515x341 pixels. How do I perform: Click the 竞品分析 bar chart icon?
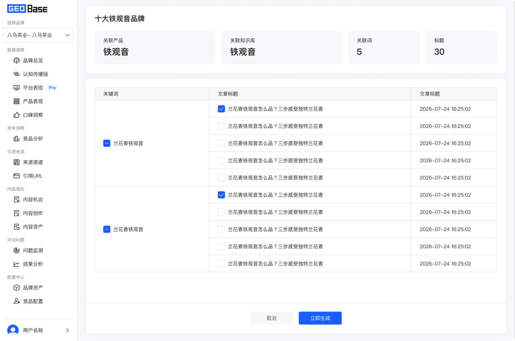(x=17, y=139)
